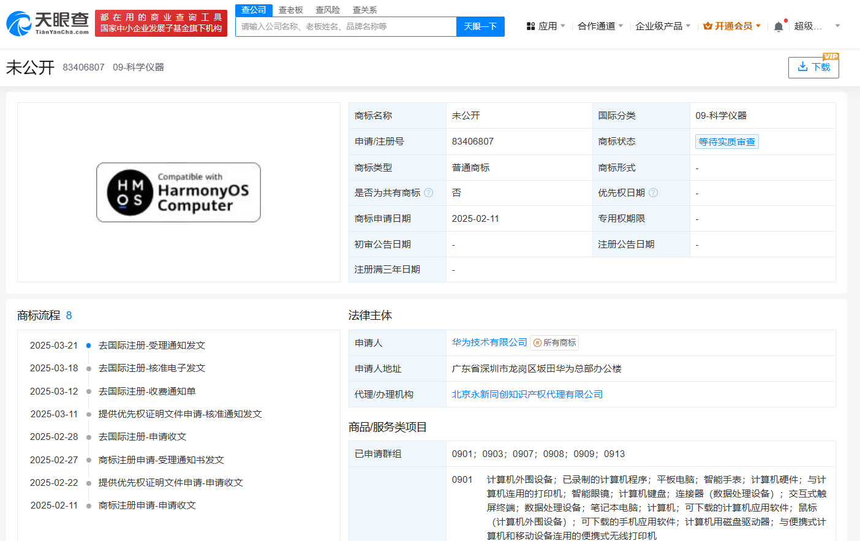Select the 查关系 search tab

pyautogui.click(x=364, y=10)
